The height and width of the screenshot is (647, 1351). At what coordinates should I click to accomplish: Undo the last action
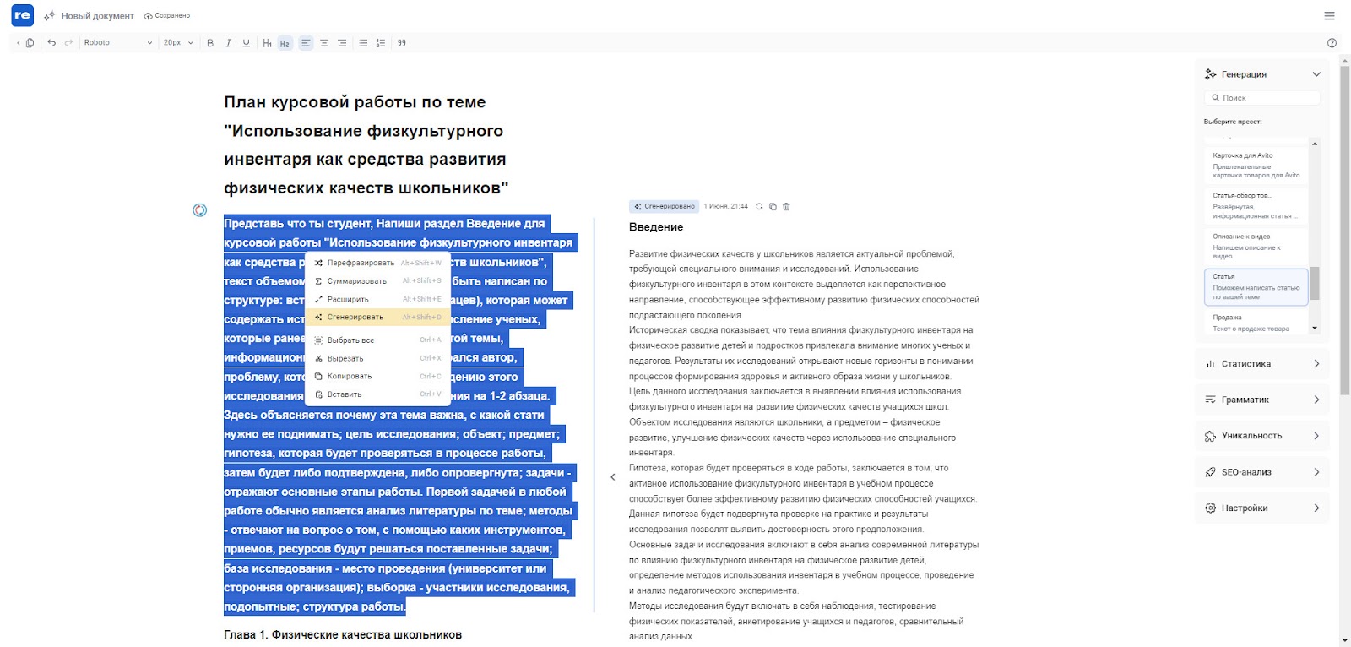(x=52, y=43)
